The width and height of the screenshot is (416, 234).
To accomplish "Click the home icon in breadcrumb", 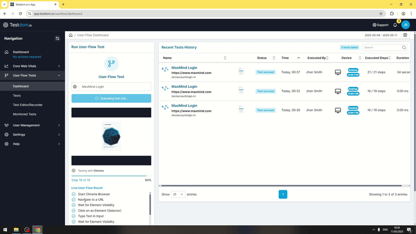I will (71, 35).
